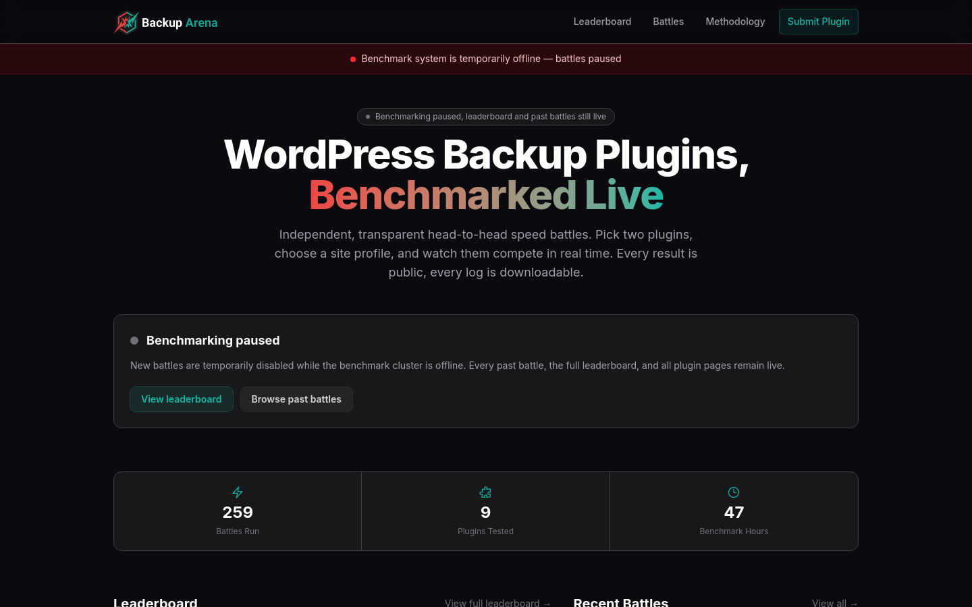Click the Recent Battles section heading
Screen dimensions: 972x607
pos(621,602)
